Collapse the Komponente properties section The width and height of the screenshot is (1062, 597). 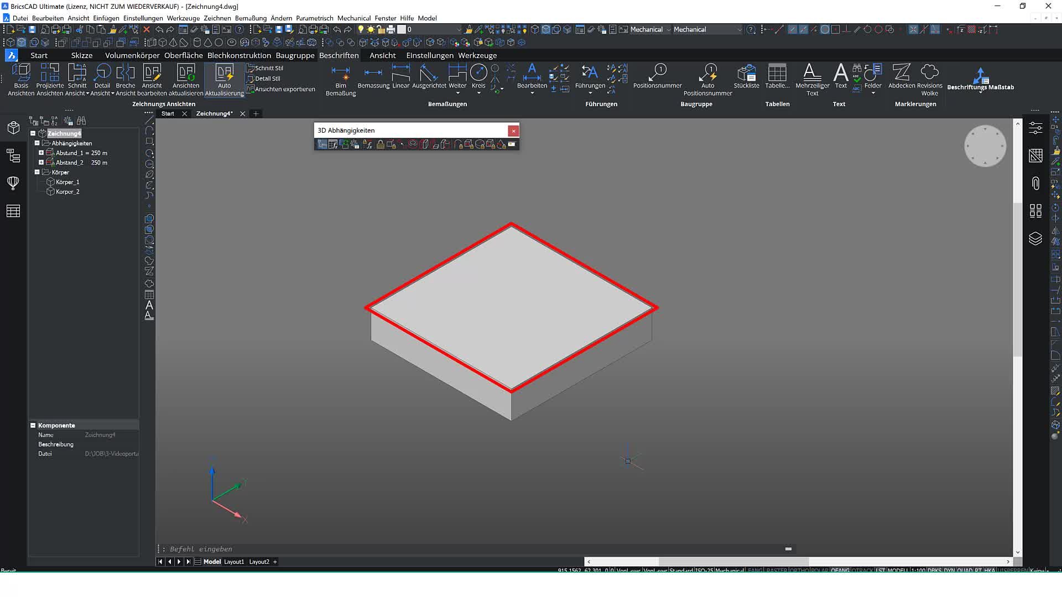[x=33, y=425]
